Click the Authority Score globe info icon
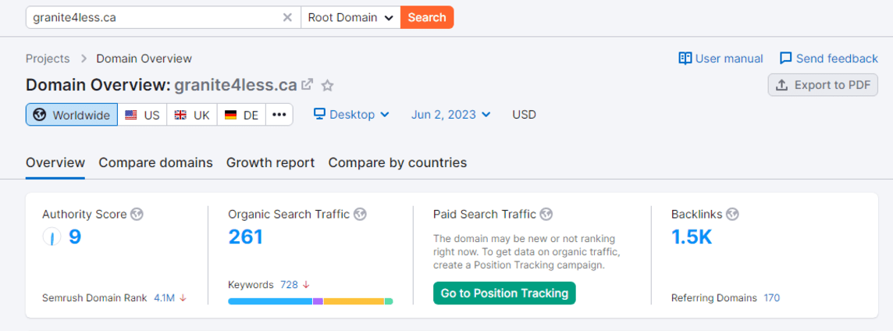The image size is (893, 331). (137, 214)
